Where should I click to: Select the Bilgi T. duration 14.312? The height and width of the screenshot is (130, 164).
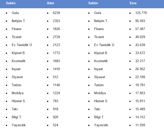click(140, 117)
